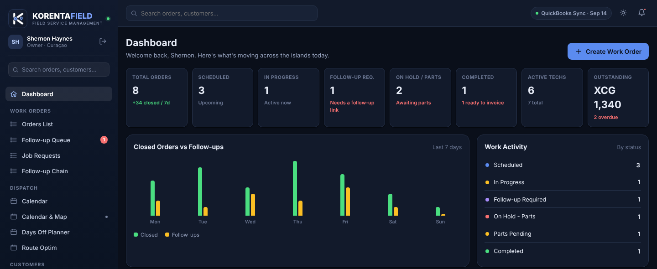This screenshot has width=657, height=269.
Task: Focus the sidebar search orders field
Action: coord(59,70)
